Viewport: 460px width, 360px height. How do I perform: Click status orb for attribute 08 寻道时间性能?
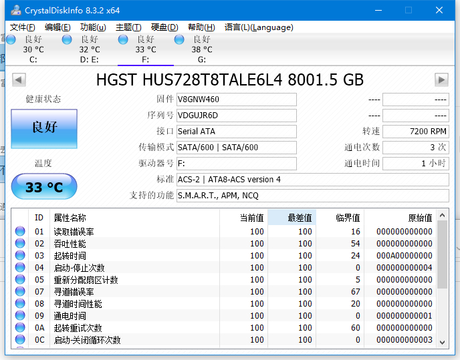(x=20, y=303)
